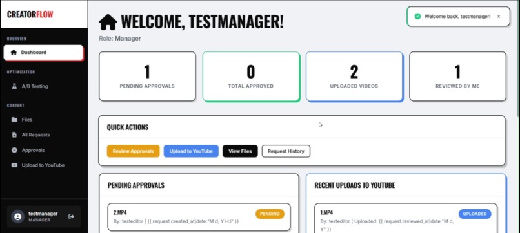Click the CreatorFlow logo
Image resolution: width=520 pixels, height=233 pixels.
tap(30, 15)
